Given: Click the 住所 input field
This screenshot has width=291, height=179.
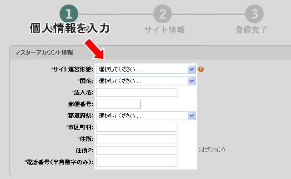Looking at the screenshot, I should (x=136, y=139).
